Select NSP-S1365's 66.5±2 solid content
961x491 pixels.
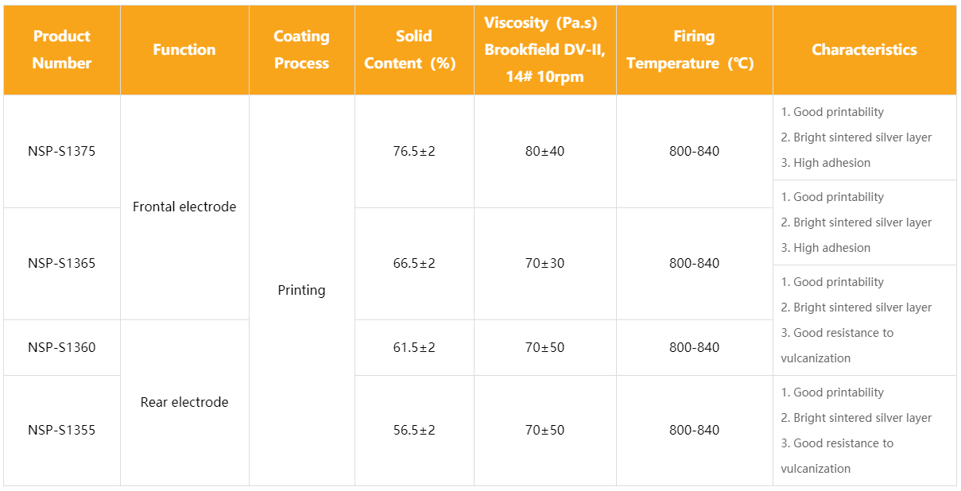(414, 264)
